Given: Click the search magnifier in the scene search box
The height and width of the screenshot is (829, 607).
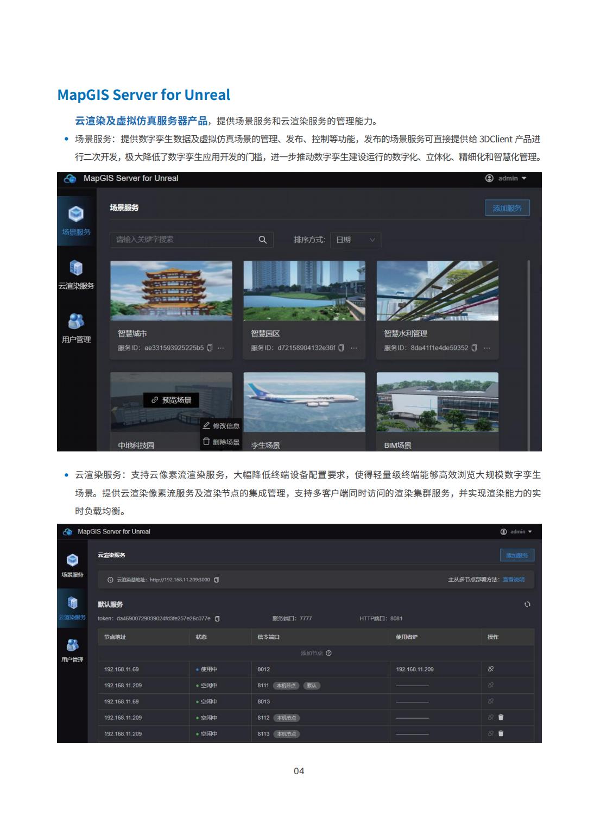Looking at the screenshot, I should pos(262,240).
